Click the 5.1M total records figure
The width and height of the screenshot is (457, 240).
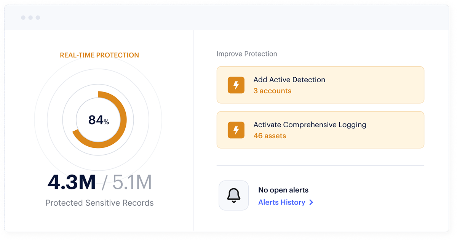[x=132, y=183]
